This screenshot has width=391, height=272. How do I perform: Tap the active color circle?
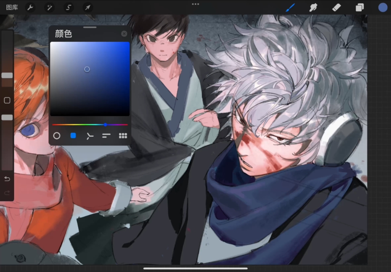coord(383,8)
